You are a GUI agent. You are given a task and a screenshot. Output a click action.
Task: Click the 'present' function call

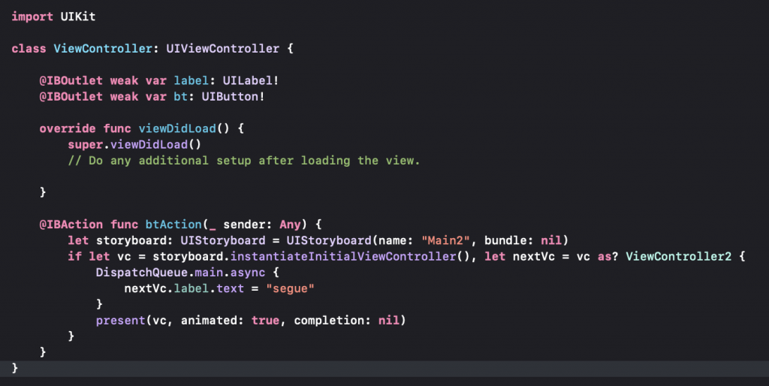pyautogui.click(x=121, y=321)
